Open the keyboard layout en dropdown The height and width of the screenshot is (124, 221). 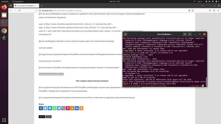click(200, 1)
